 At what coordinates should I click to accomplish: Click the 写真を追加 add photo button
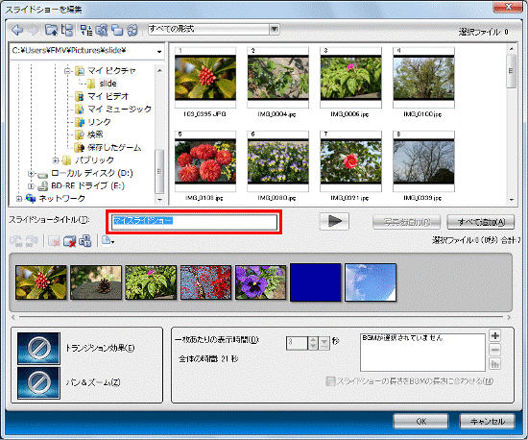click(407, 222)
